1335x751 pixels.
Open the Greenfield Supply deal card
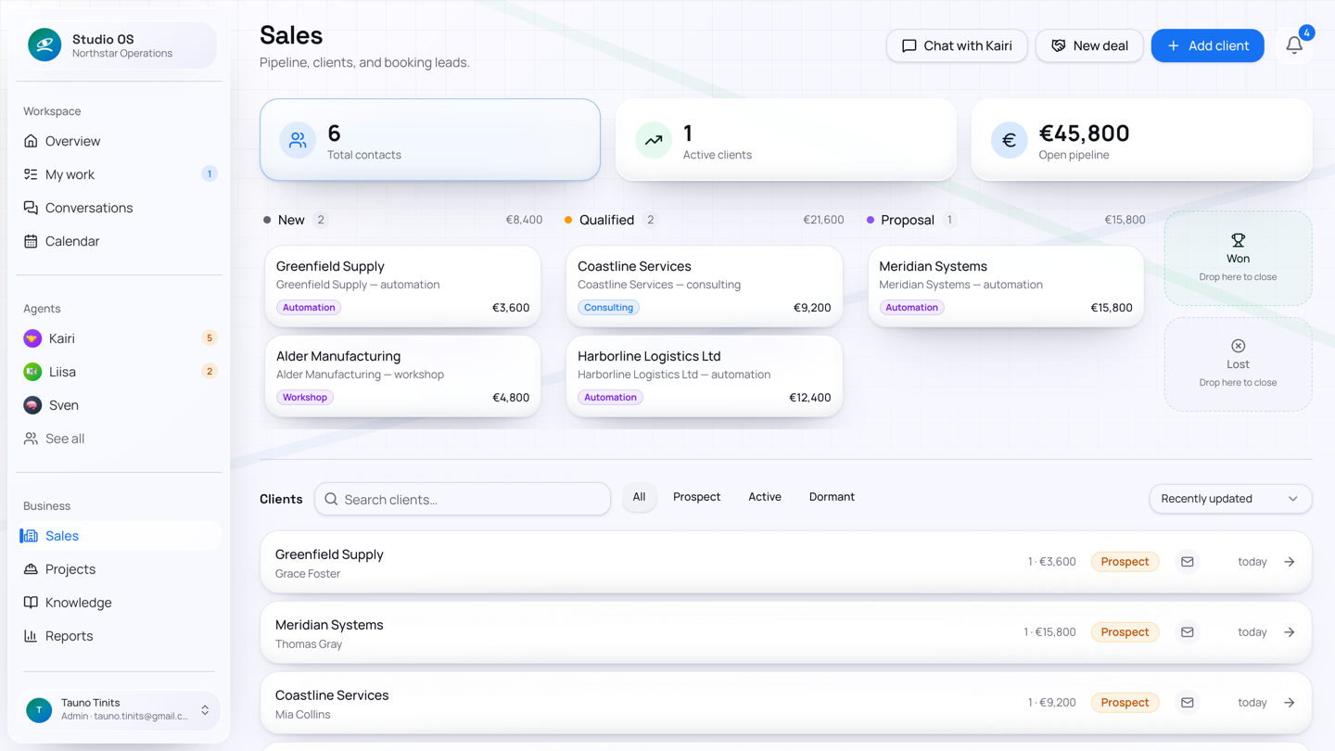coord(402,286)
